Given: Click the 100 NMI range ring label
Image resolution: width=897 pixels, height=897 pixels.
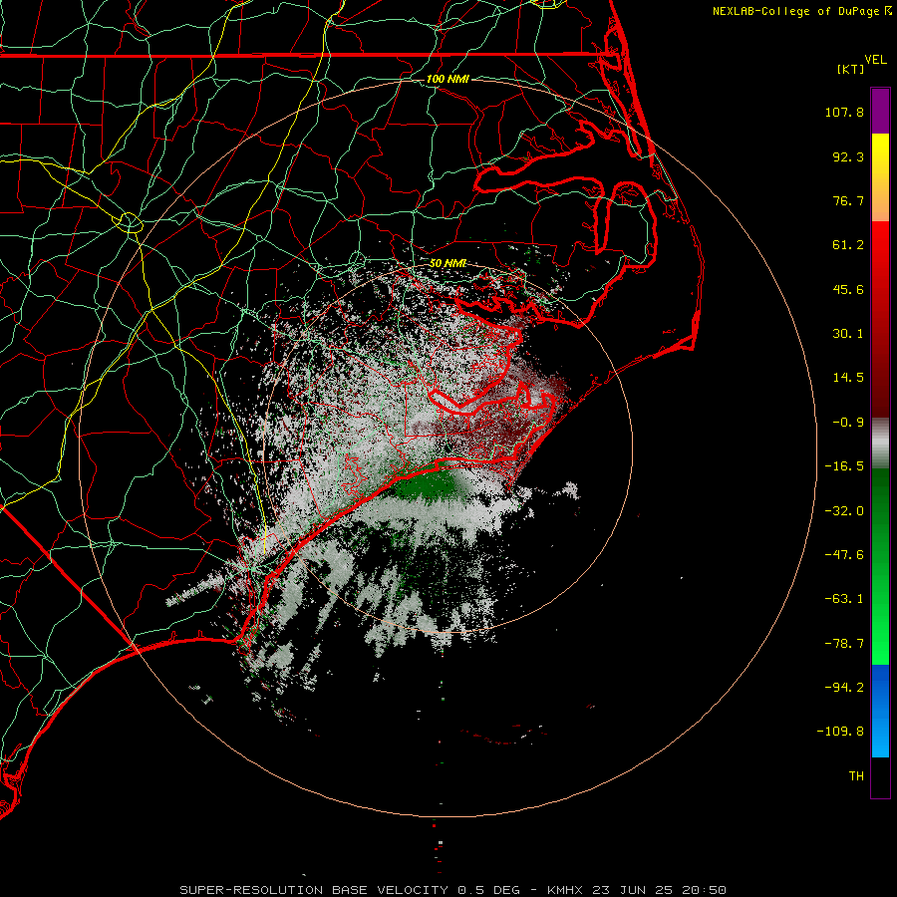Looking at the screenshot, I should click(448, 79).
